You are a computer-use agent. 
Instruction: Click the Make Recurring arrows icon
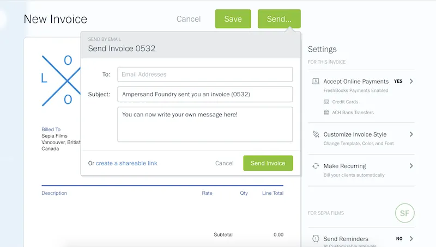(316, 166)
